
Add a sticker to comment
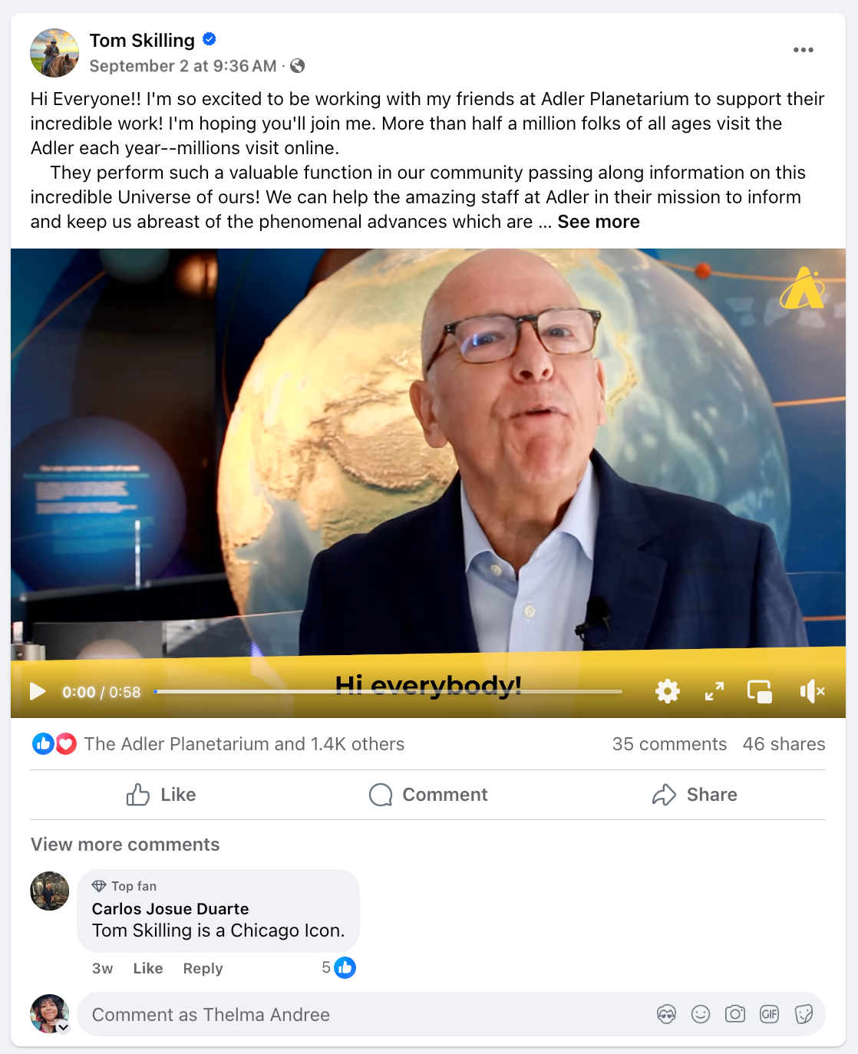click(x=804, y=1014)
